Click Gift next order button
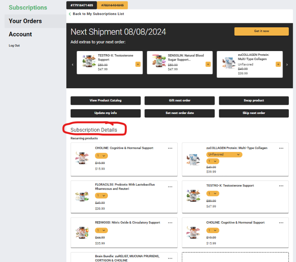This screenshot has height=262, width=296. pyautogui.click(x=179, y=101)
